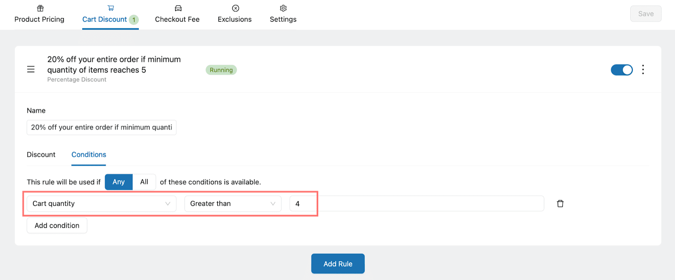This screenshot has height=280, width=675.
Task: Click the hamburger drag handle on the rule
Action: [31, 69]
